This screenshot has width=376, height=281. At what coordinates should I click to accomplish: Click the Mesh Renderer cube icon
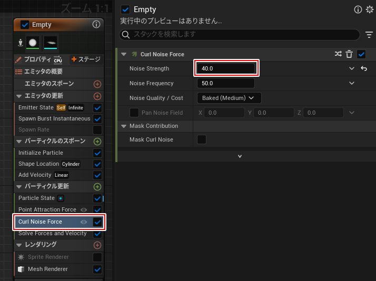21,269
